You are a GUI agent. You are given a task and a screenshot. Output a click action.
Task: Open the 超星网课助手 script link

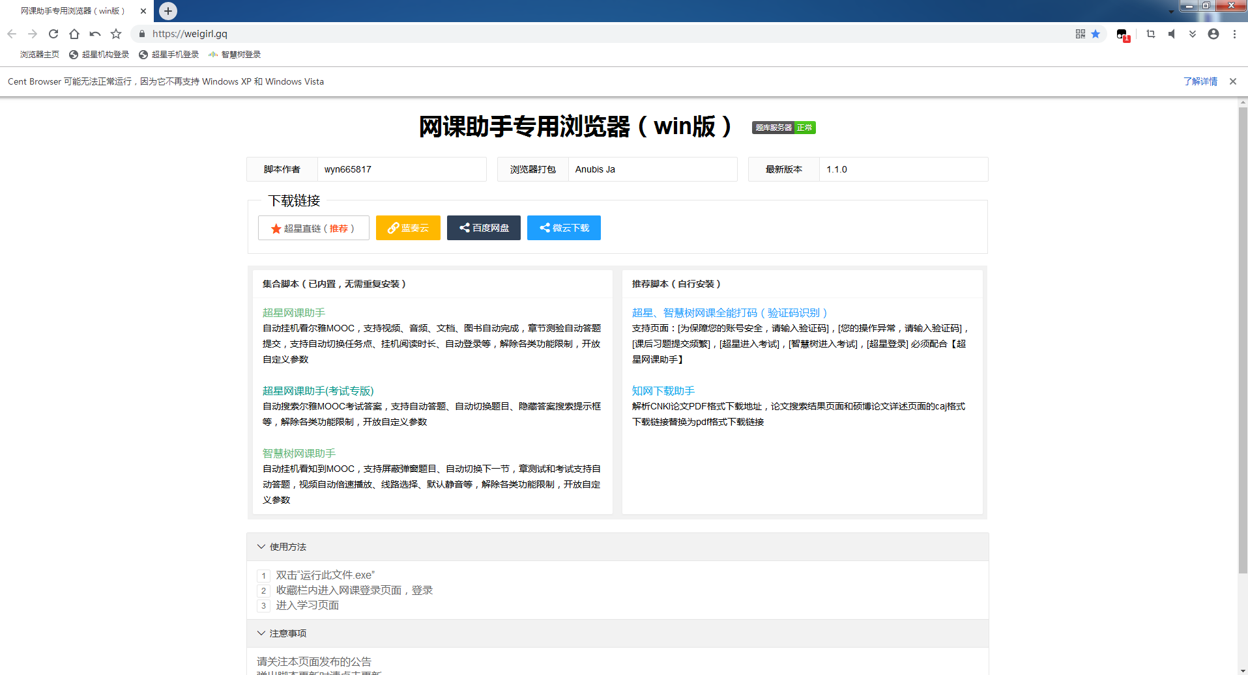[x=294, y=313]
